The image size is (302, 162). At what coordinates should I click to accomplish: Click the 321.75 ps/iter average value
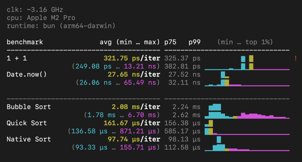click(132, 58)
